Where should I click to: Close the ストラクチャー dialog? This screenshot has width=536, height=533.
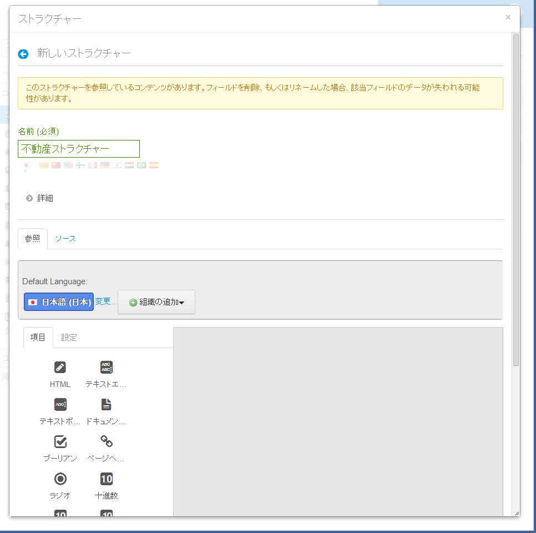508,17
